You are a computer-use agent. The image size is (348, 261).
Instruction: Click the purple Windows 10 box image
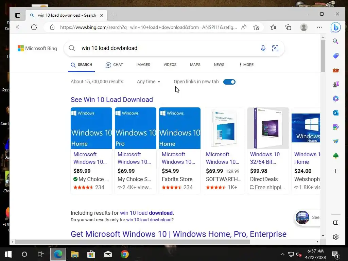coord(268,128)
